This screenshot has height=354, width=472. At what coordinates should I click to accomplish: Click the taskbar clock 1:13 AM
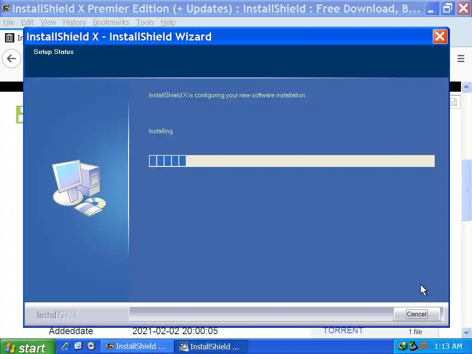click(448, 347)
